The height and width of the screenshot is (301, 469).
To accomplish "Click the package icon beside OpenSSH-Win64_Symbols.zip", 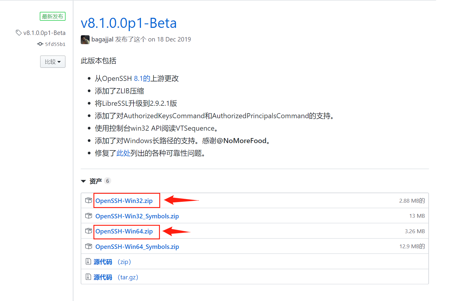I will pyautogui.click(x=88, y=246).
